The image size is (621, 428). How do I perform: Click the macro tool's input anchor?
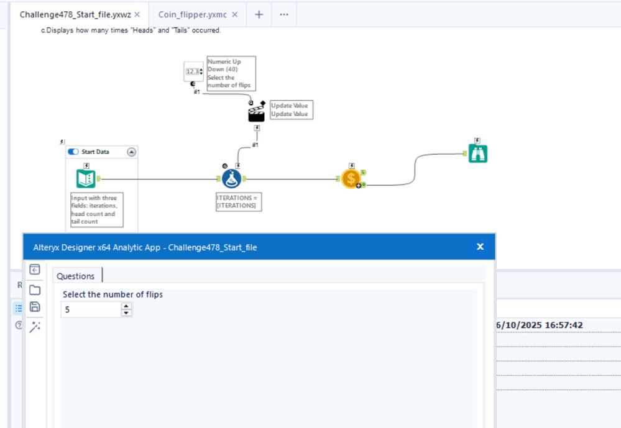coord(338,179)
